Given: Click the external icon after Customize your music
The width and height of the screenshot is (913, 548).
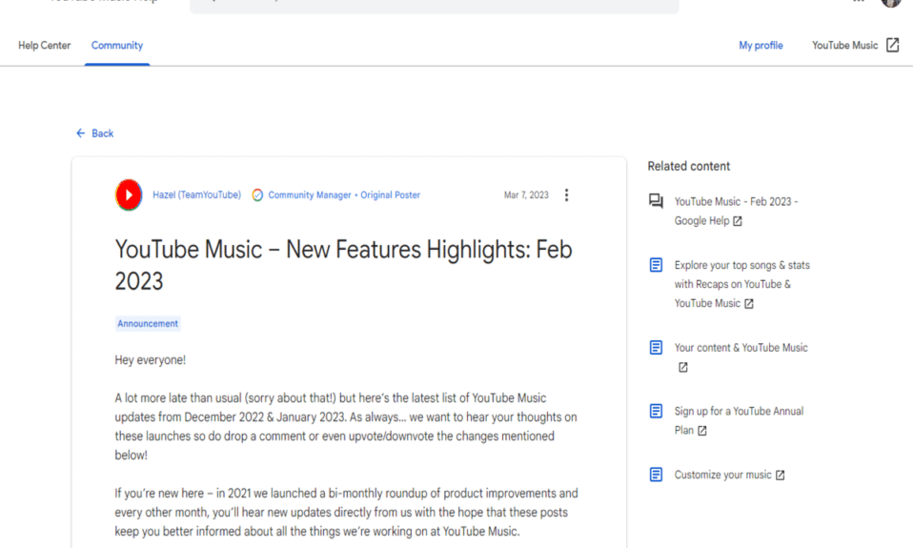Looking at the screenshot, I should (x=781, y=476).
